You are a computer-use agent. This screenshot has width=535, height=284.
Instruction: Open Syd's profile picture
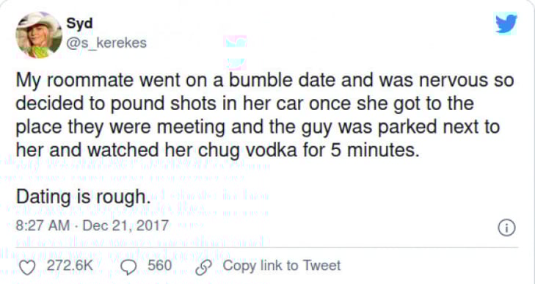[39, 34]
